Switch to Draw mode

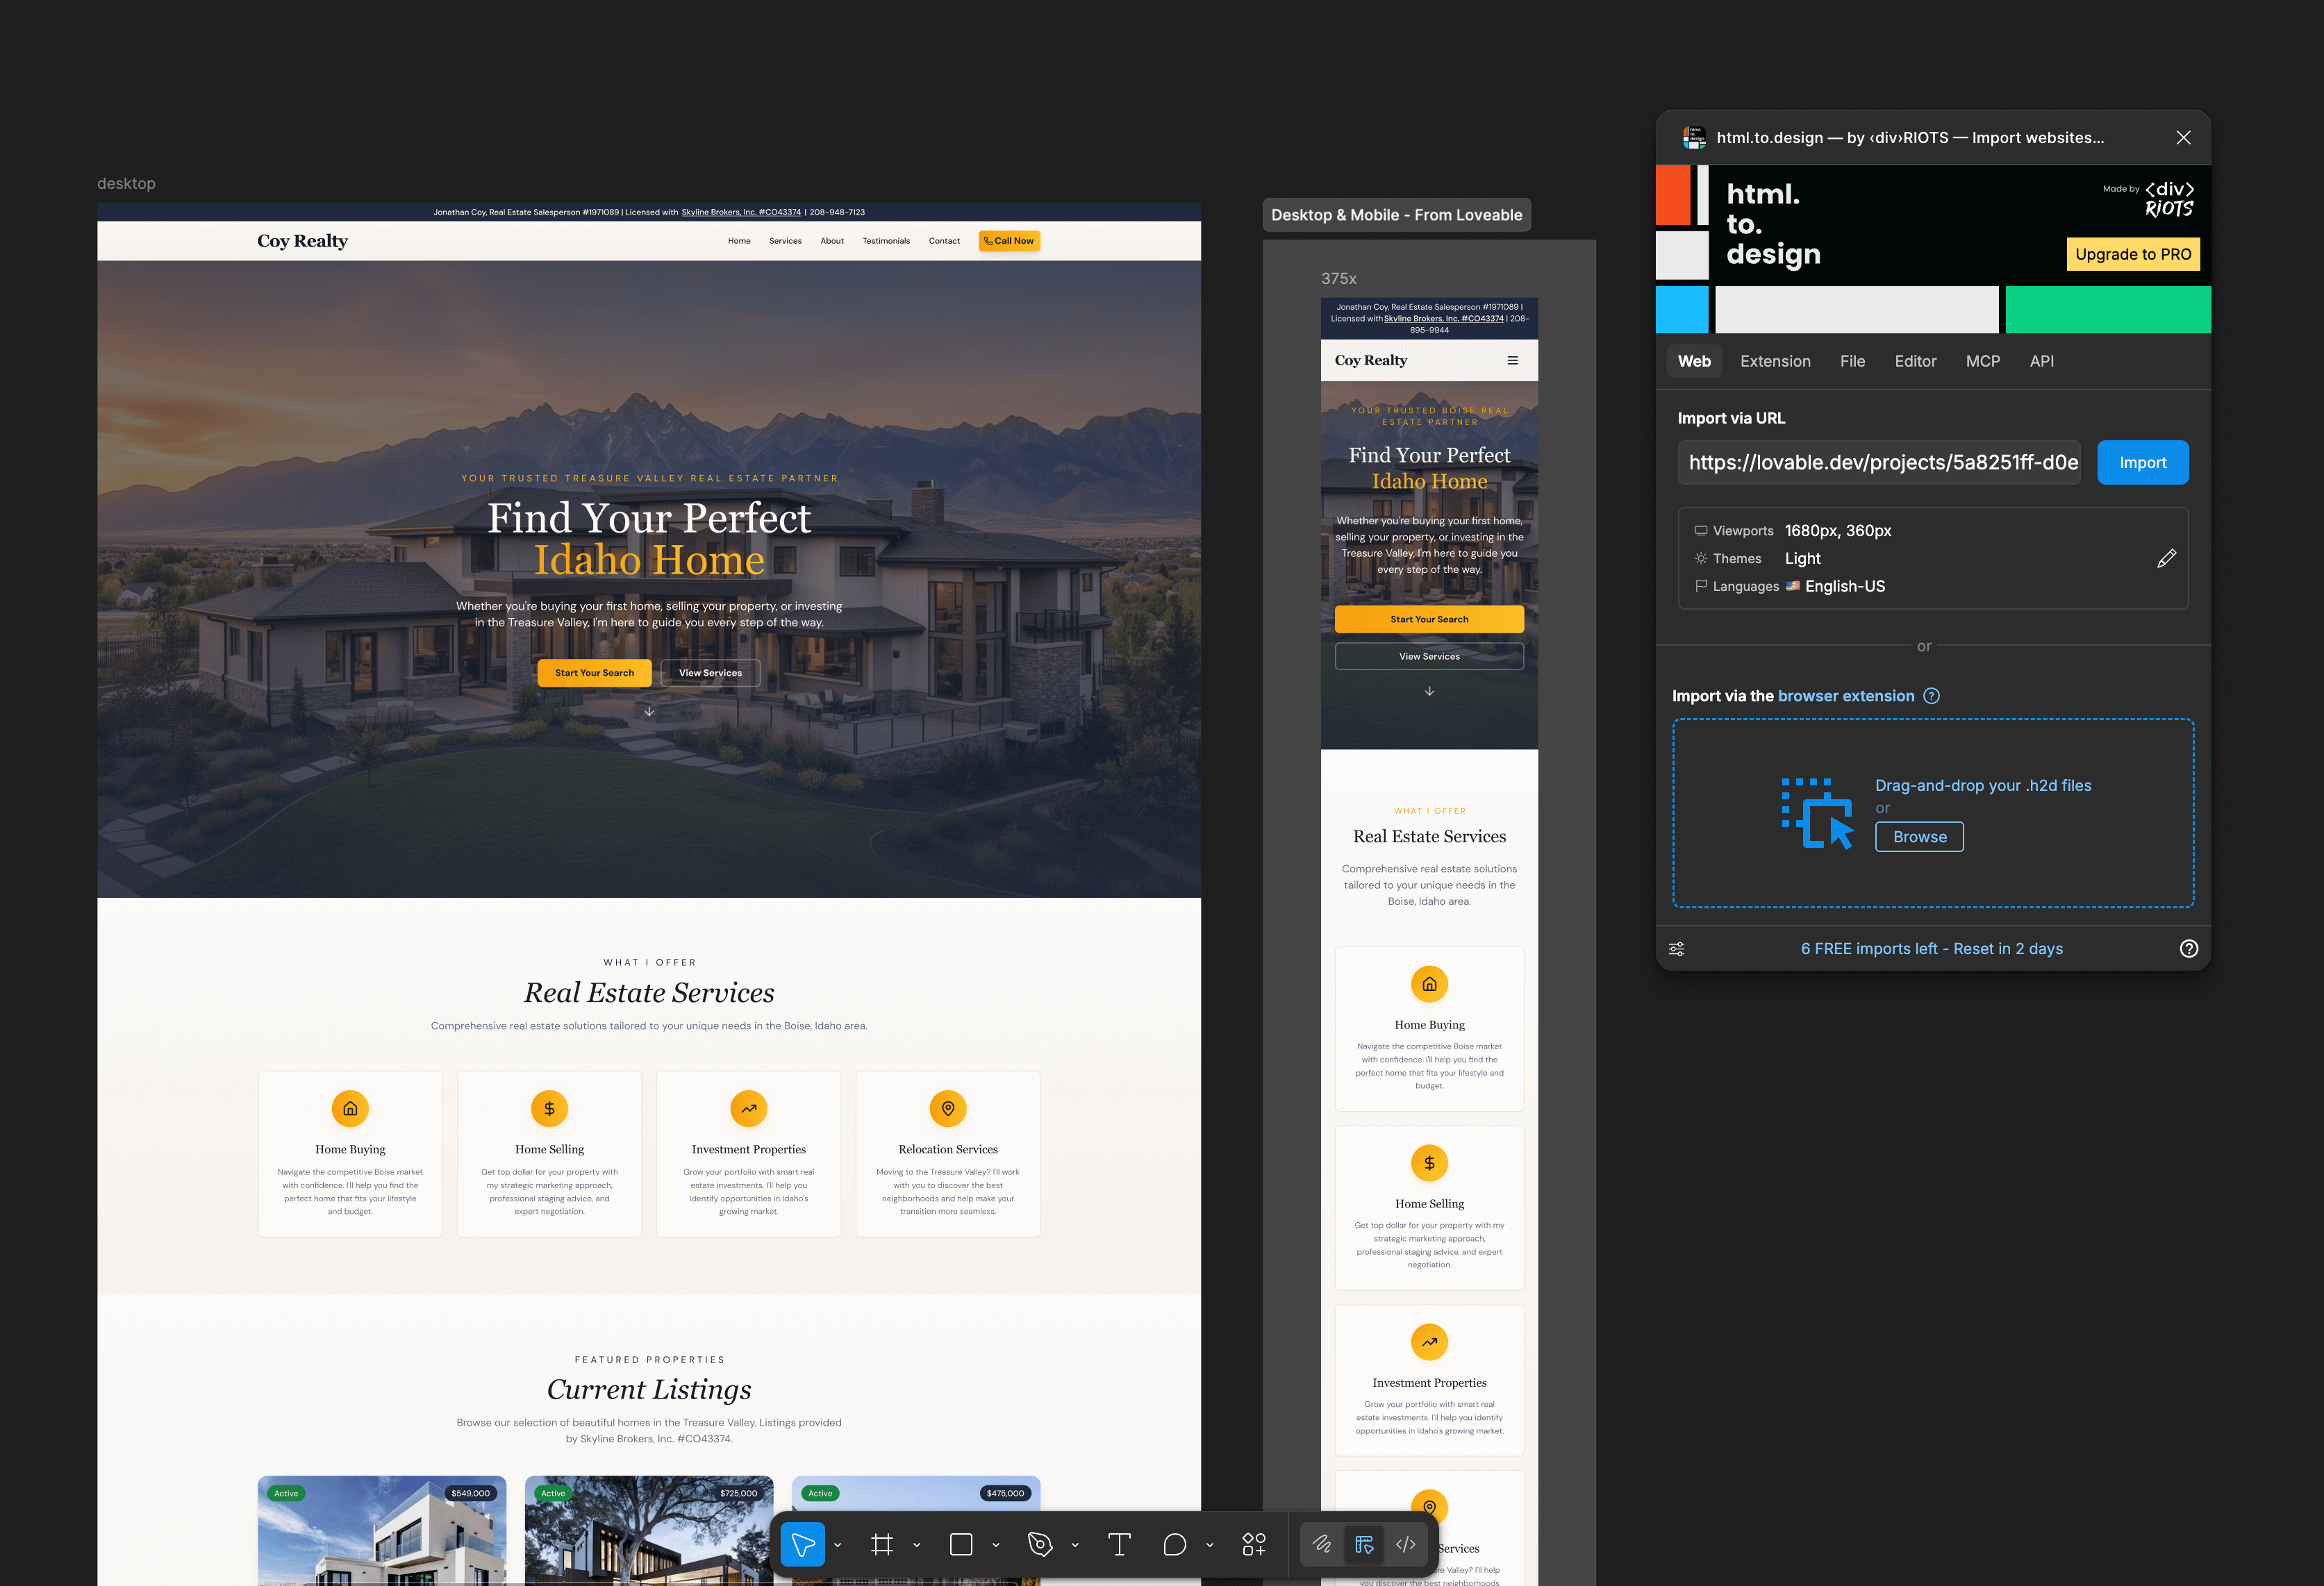[x=1322, y=1544]
